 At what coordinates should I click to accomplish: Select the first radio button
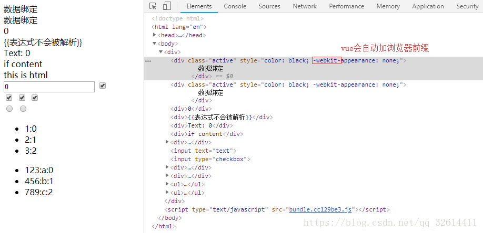point(9,109)
